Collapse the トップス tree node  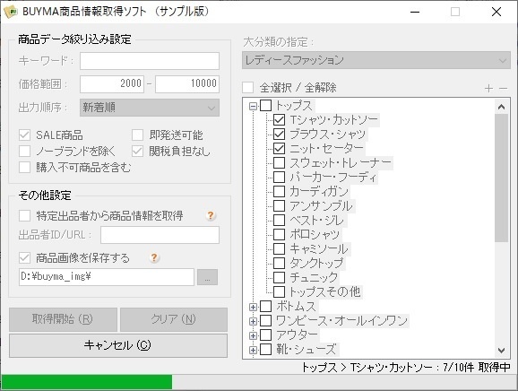253,106
